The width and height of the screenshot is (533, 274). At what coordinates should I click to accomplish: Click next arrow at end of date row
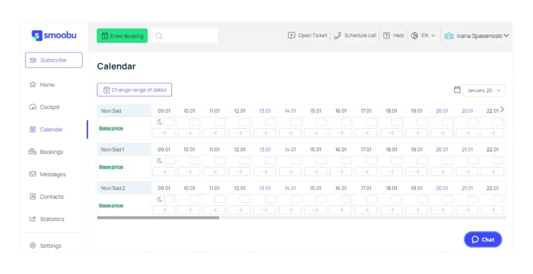pos(502,109)
